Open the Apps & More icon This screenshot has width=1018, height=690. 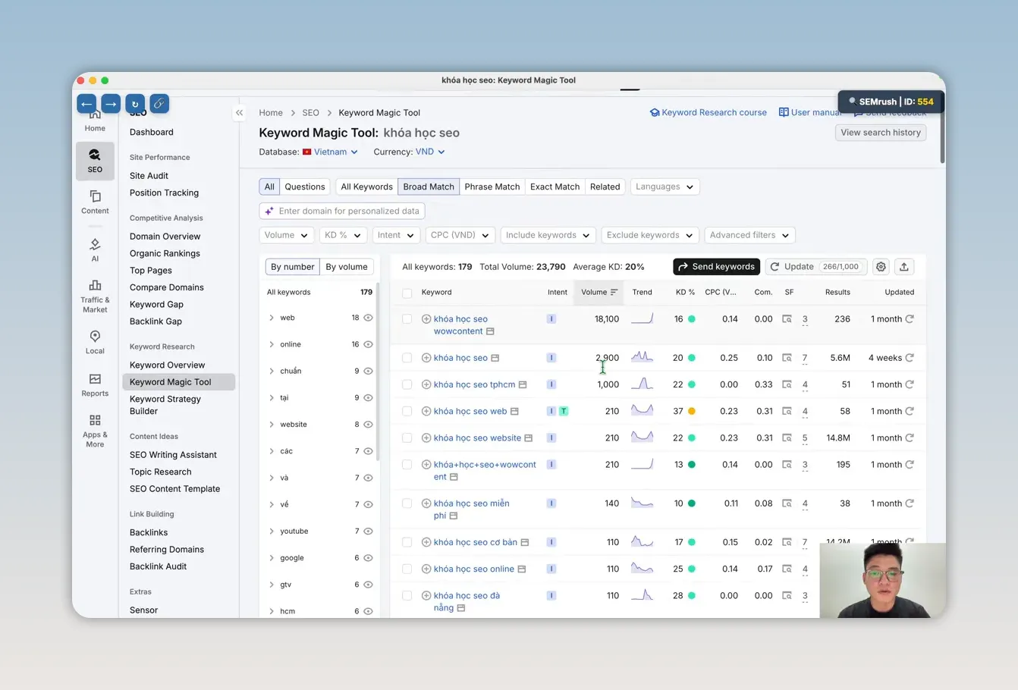95,431
